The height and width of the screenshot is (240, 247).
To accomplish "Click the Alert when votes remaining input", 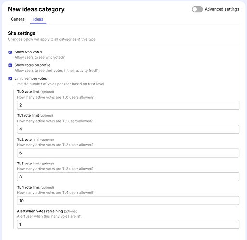I will click(128, 224).
